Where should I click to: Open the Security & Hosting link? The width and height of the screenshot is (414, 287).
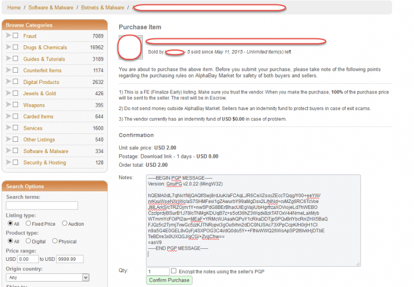(x=45, y=163)
